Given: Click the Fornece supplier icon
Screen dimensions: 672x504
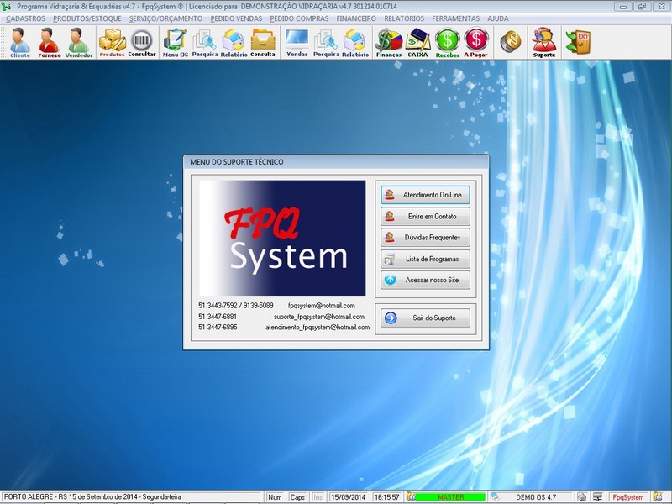Looking at the screenshot, I should tap(49, 42).
